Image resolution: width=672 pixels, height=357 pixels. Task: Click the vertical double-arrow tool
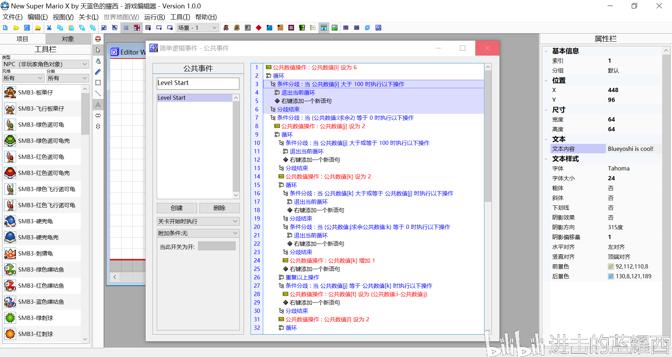(98, 126)
